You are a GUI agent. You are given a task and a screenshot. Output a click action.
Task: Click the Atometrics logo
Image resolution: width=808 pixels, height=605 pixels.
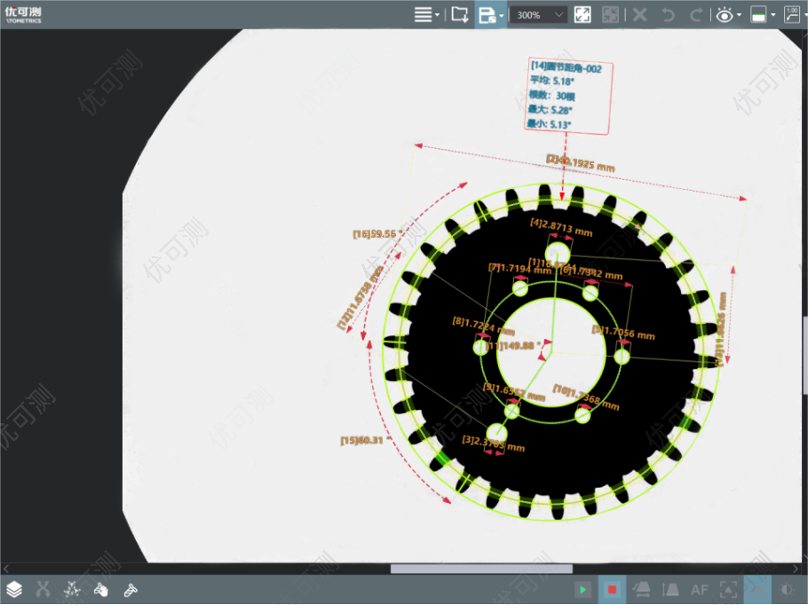click(23, 15)
